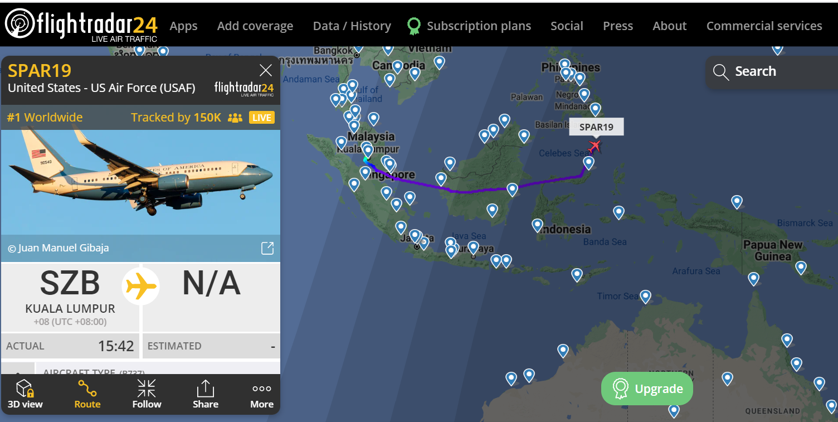The image size is (838, 422).
Task: Click the Flightradar24 logo
Action: pyautogui.click(x=81, y=24)
